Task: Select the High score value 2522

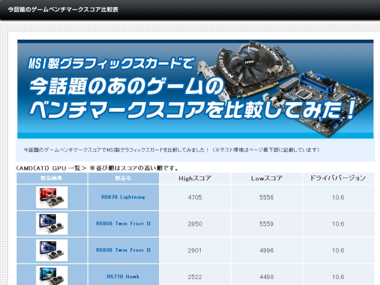Action: click(x=195, y=277)
